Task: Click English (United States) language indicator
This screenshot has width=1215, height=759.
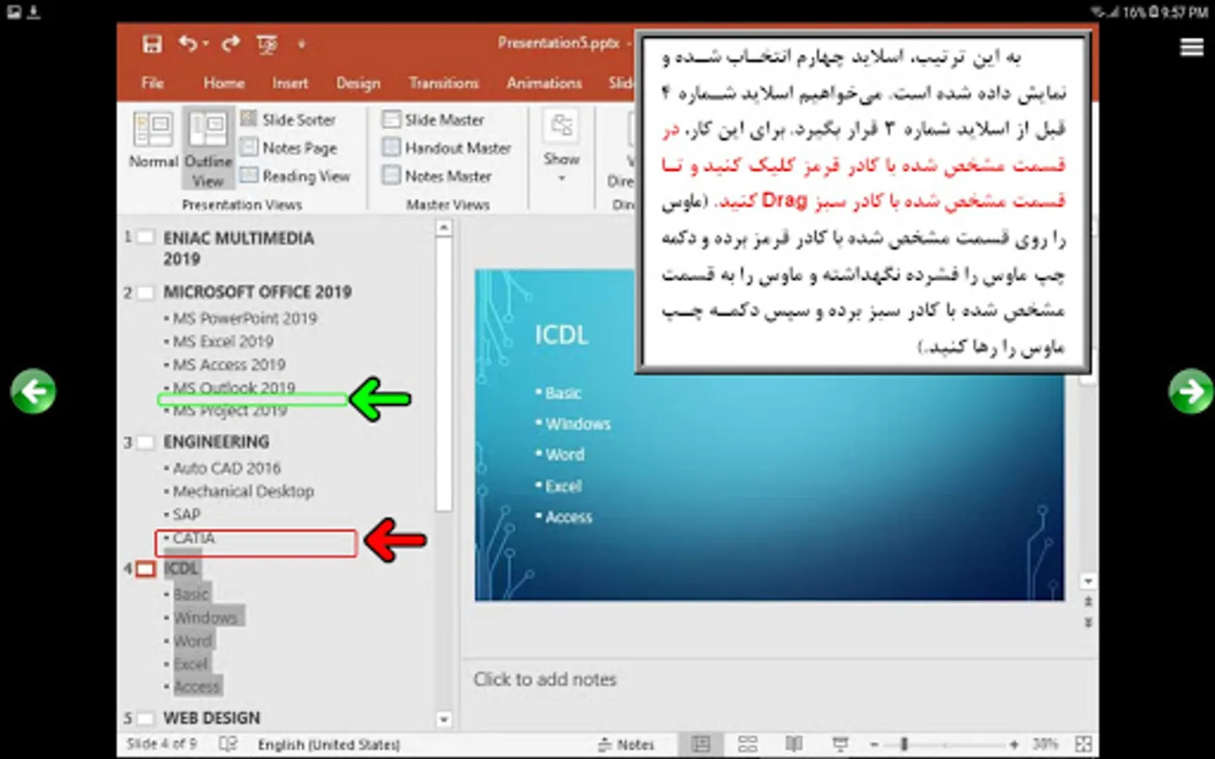Action: pos(329,745)
